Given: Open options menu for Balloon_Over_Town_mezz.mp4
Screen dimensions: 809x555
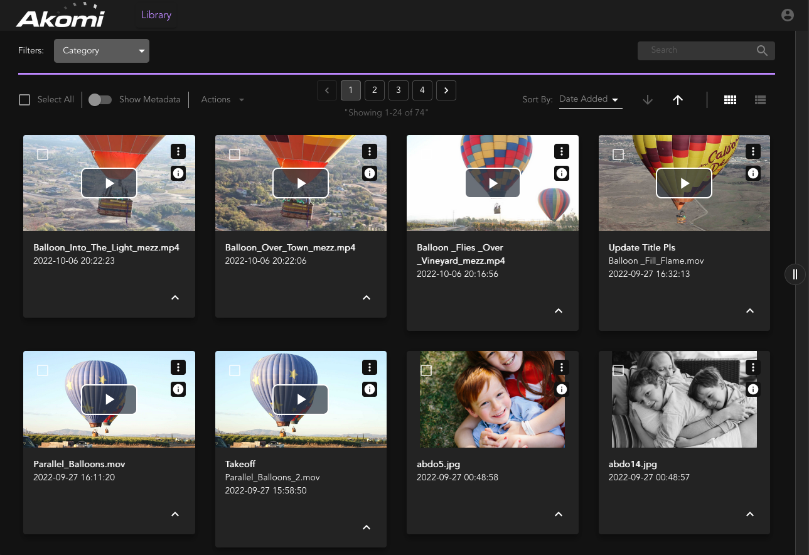Looking at the screenshot, I should (370, 151).
